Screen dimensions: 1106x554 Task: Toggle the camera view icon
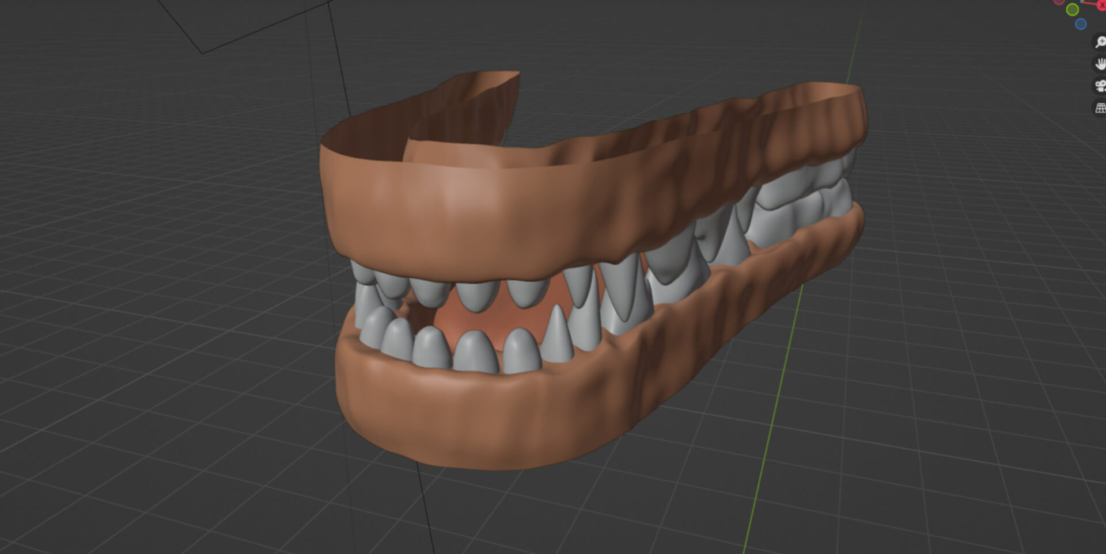(x=1100, y=86)
